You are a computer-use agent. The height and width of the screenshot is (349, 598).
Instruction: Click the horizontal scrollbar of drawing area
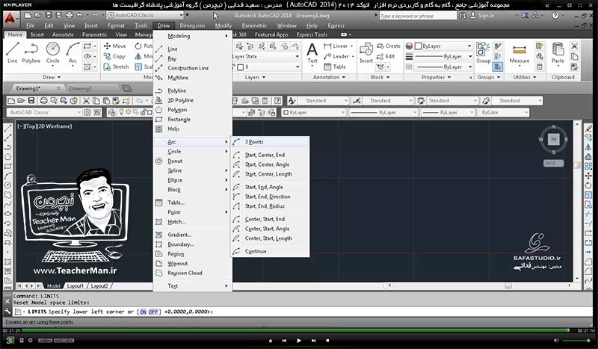coord(478,285)
